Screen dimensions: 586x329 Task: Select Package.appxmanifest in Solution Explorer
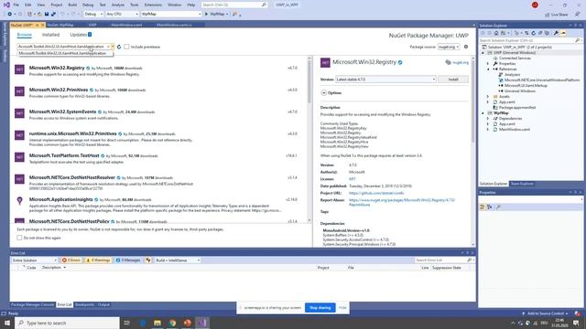point(516,108)
